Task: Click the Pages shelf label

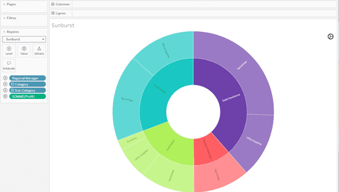Action: 11,4
